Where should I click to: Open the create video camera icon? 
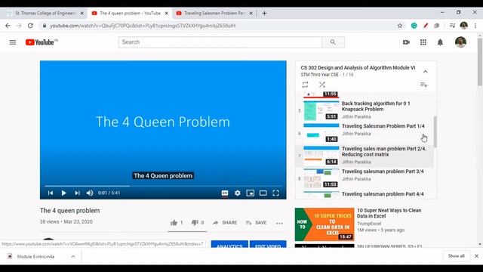point(406,42)
